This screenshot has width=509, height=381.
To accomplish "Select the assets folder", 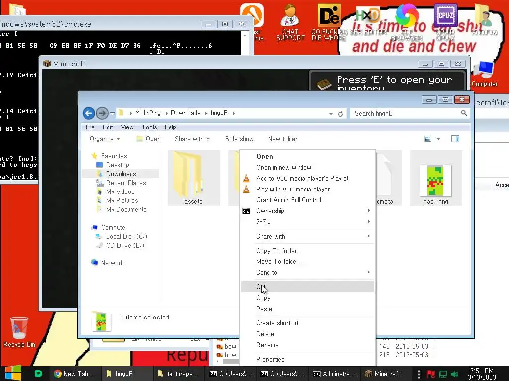I will pyautogui.click(x=193, y=178).
